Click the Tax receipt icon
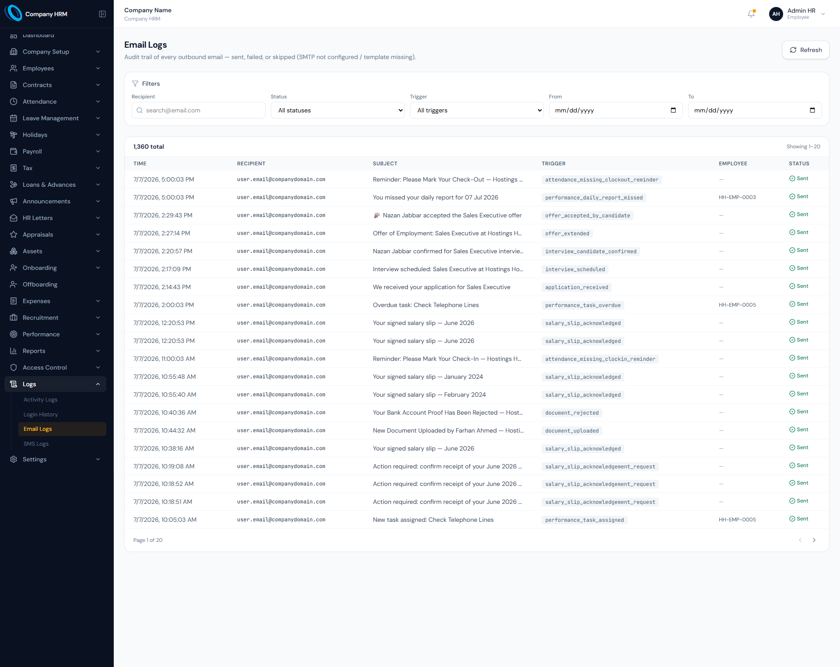The height and width of the screenshot is (667, 840). (x=14, y=168)
